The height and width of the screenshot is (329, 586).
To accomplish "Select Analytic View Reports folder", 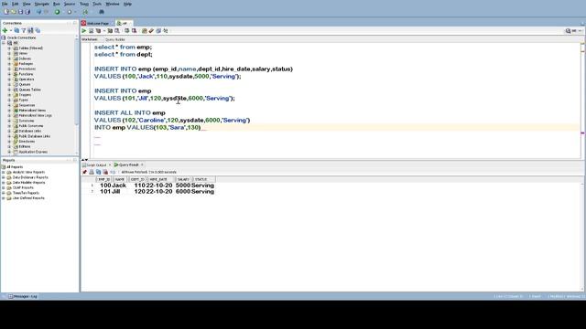I will [28, 173].
